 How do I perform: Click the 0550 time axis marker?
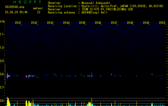pyautogui.click(x=162, y=23)
